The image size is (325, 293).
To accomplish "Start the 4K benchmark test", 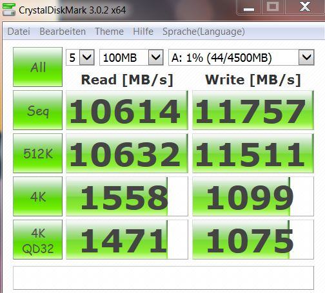I will tap(38, 196).
